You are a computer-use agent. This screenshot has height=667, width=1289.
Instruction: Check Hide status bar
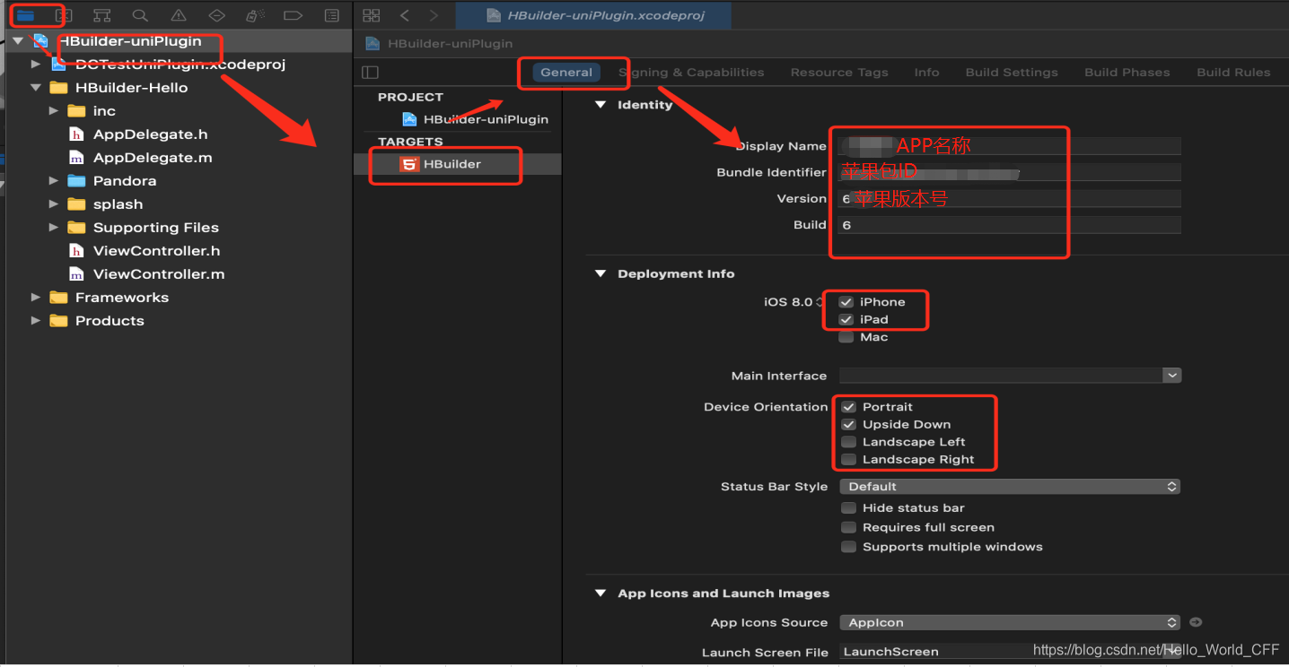tap(848, 508)
